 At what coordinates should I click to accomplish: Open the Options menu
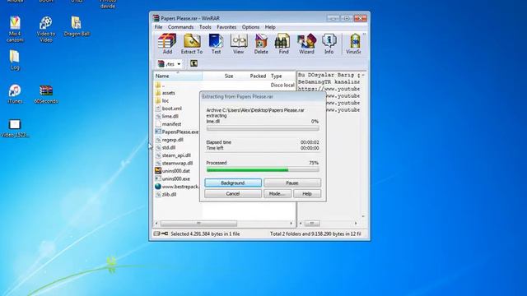[250, 27]
